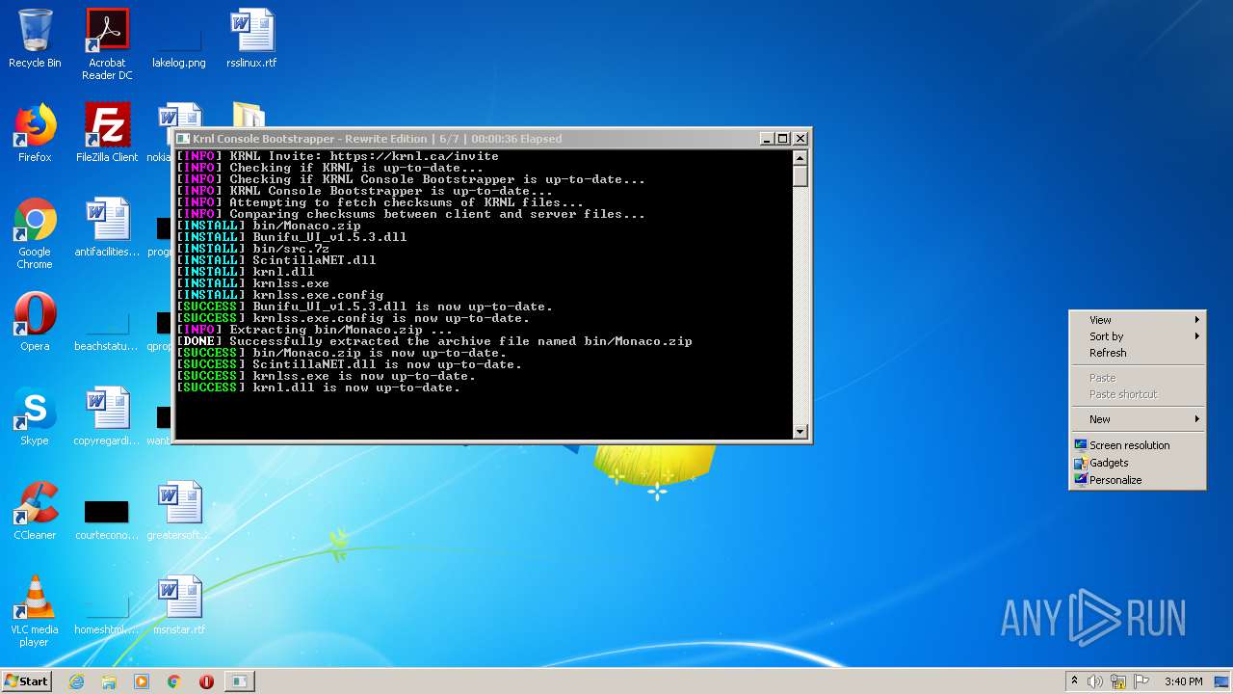The width and height of the screenshot is (1233, 694).
Task: Open Screen resolution from context menu
Action: click(x=1138, y=445)
